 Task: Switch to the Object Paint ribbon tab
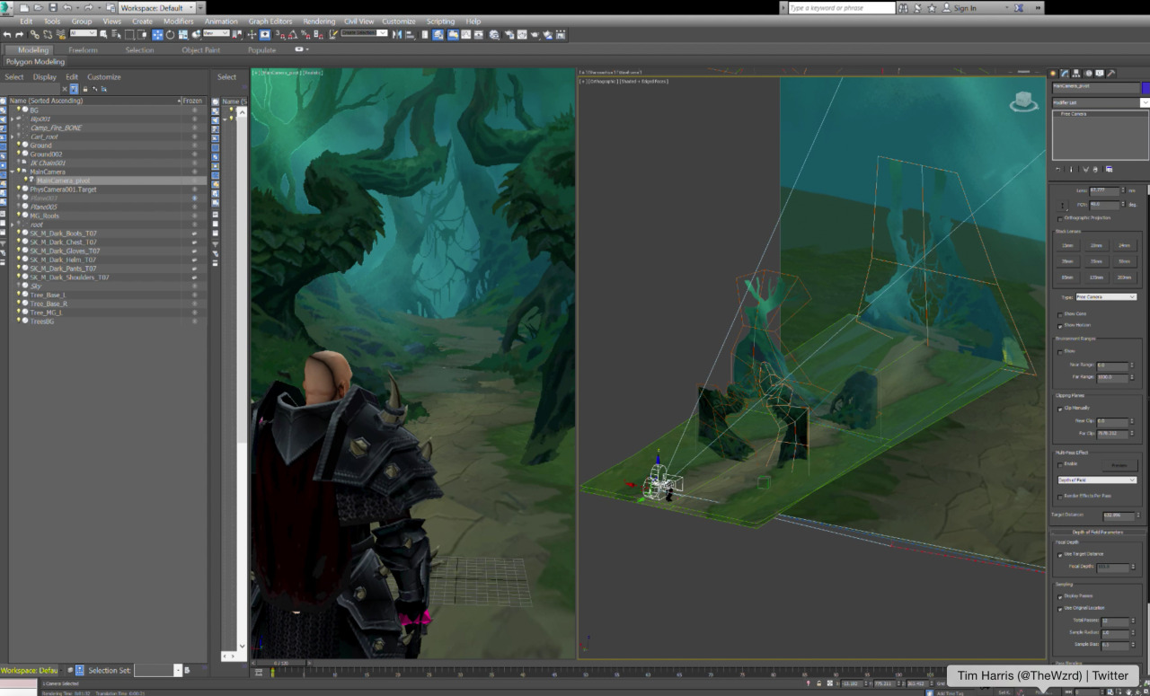(200, 50)
